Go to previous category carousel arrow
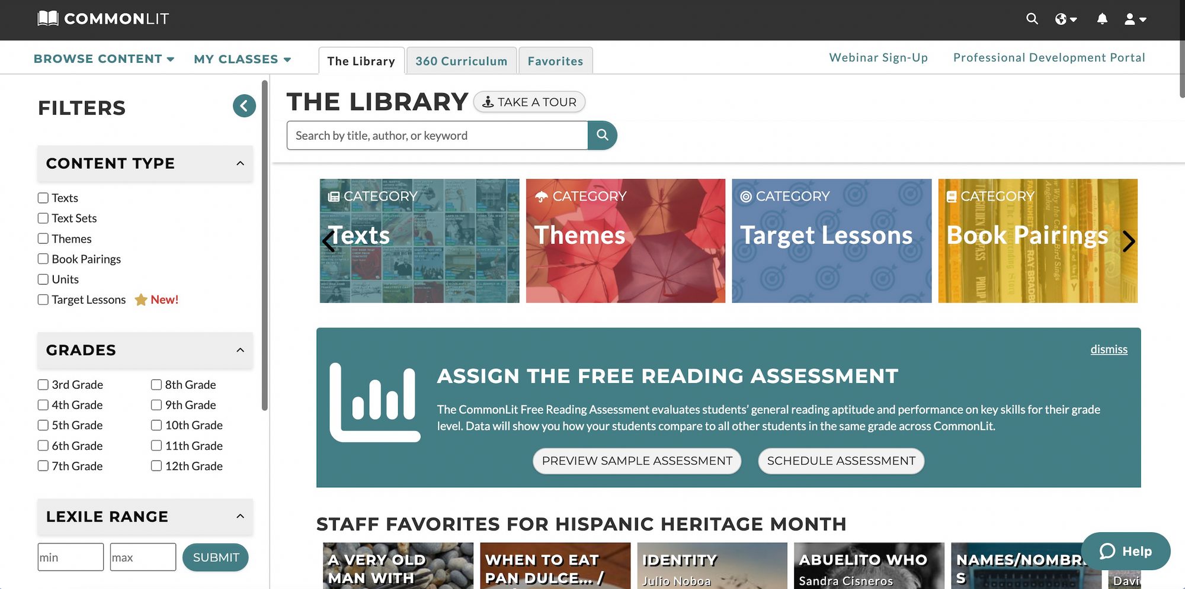The width and height of the screenshot is (1185, 589). coord(329,241)
